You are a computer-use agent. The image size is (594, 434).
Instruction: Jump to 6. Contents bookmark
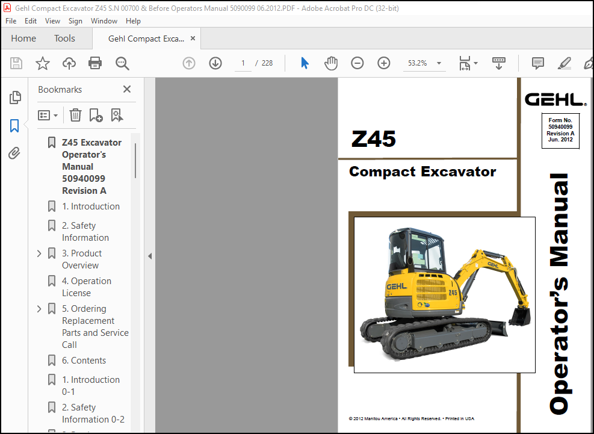click(84, 361)
